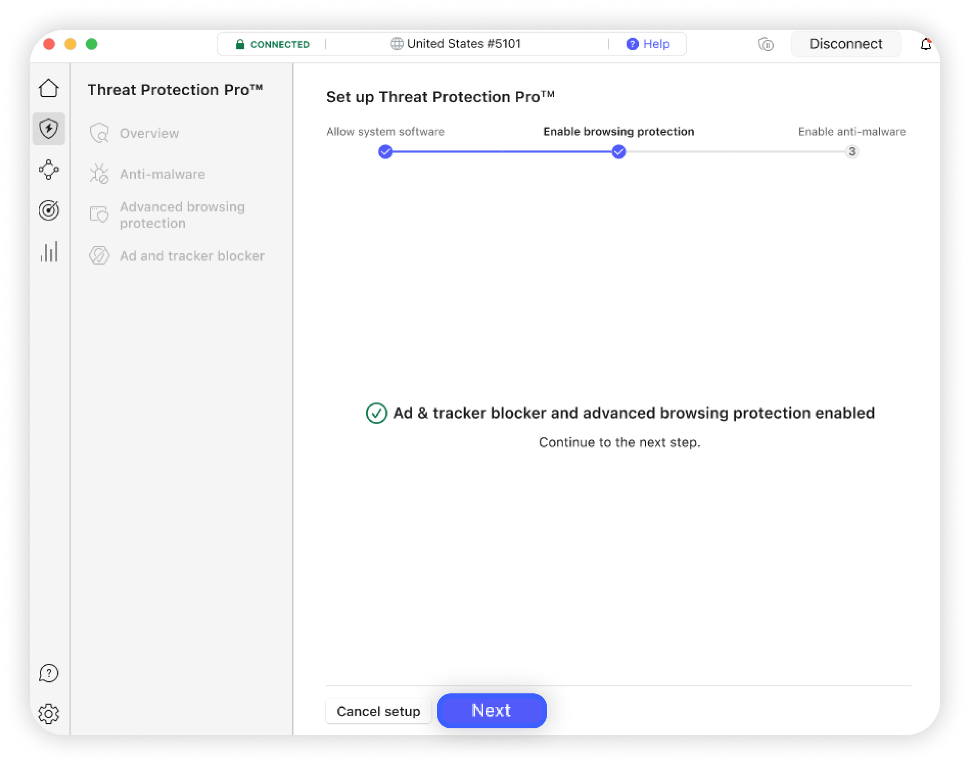Select Overview in Threat Protection menu
The image size is (970, 765).
(x=149, y=134)
